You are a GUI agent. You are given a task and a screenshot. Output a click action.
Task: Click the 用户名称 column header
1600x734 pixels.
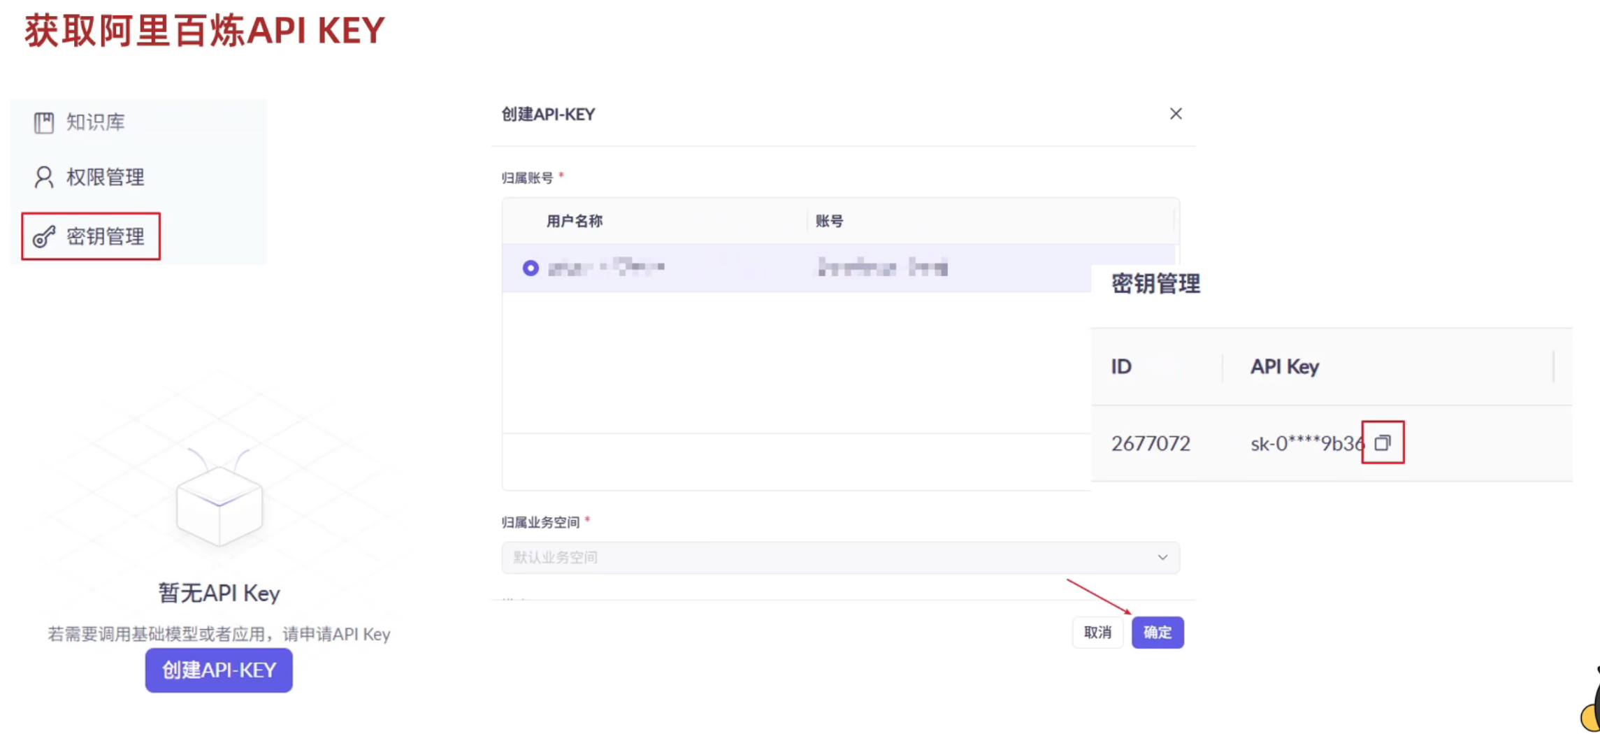[x=575, y=221]
